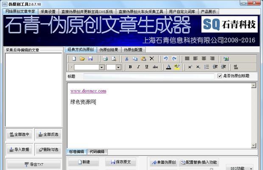Apply superscript formatting

point(190,67)
